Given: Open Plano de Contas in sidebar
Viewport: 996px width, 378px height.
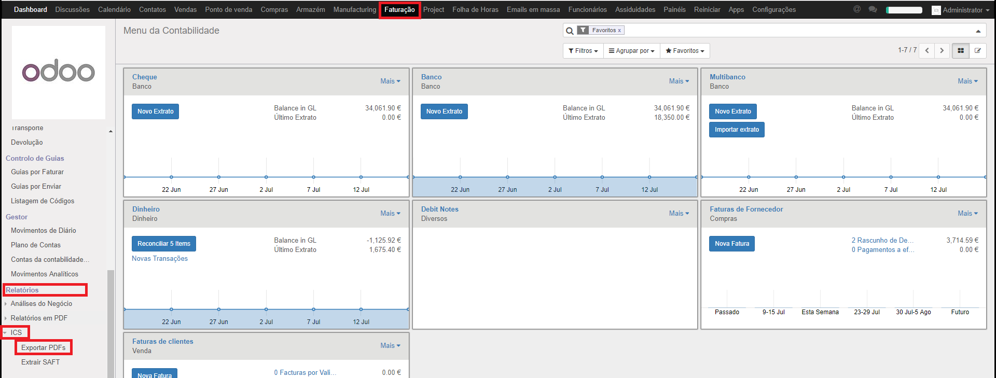Looking at the screenshot, I should (36, 245).
